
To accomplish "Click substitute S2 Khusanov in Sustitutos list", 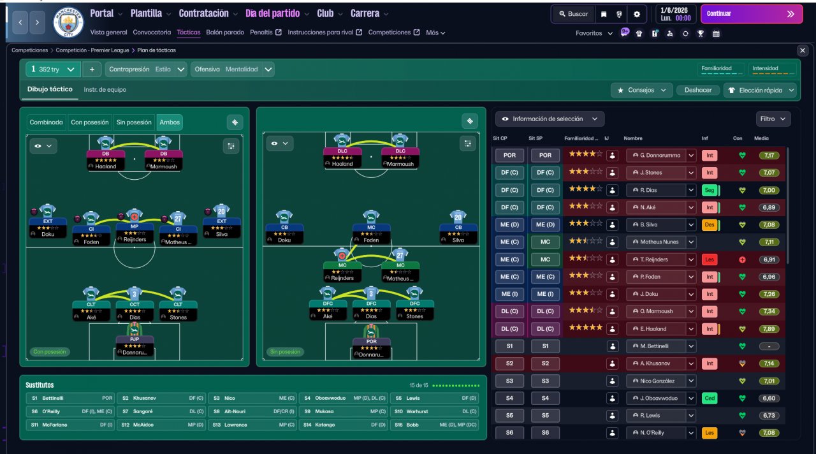I will pyautogui.click(x=161, y=398).
